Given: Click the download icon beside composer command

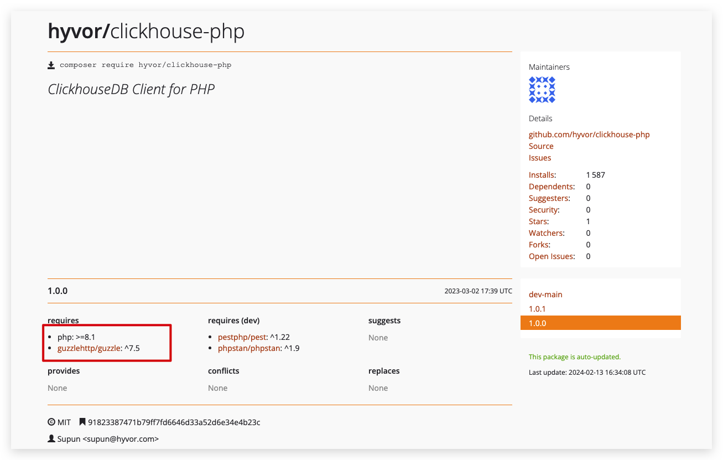Looking at the screenshot, I should (x=51, y=65).
